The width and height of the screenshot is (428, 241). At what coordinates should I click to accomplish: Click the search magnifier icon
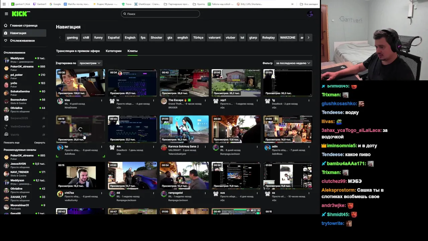coord(124,14)
